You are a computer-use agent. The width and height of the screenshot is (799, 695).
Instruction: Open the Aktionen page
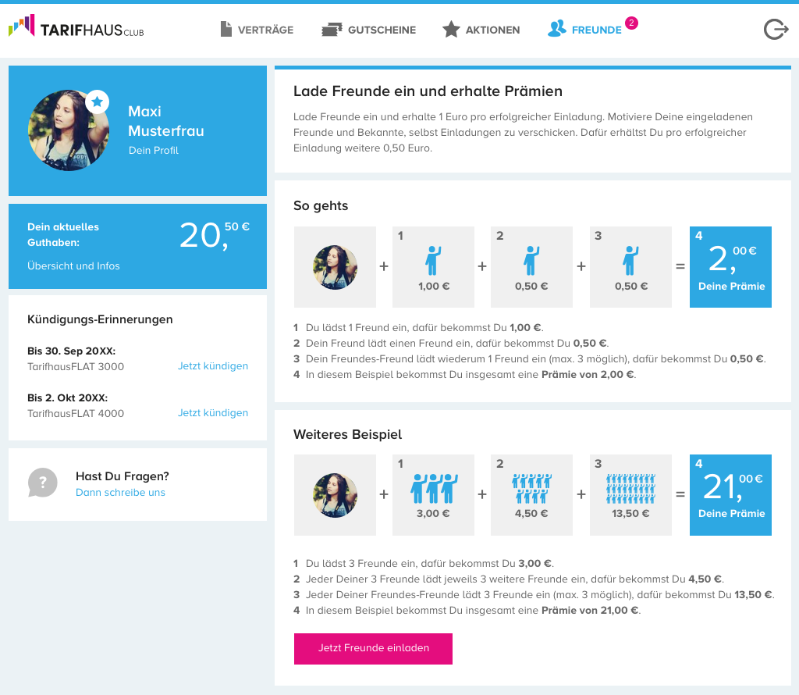[492, 30]
